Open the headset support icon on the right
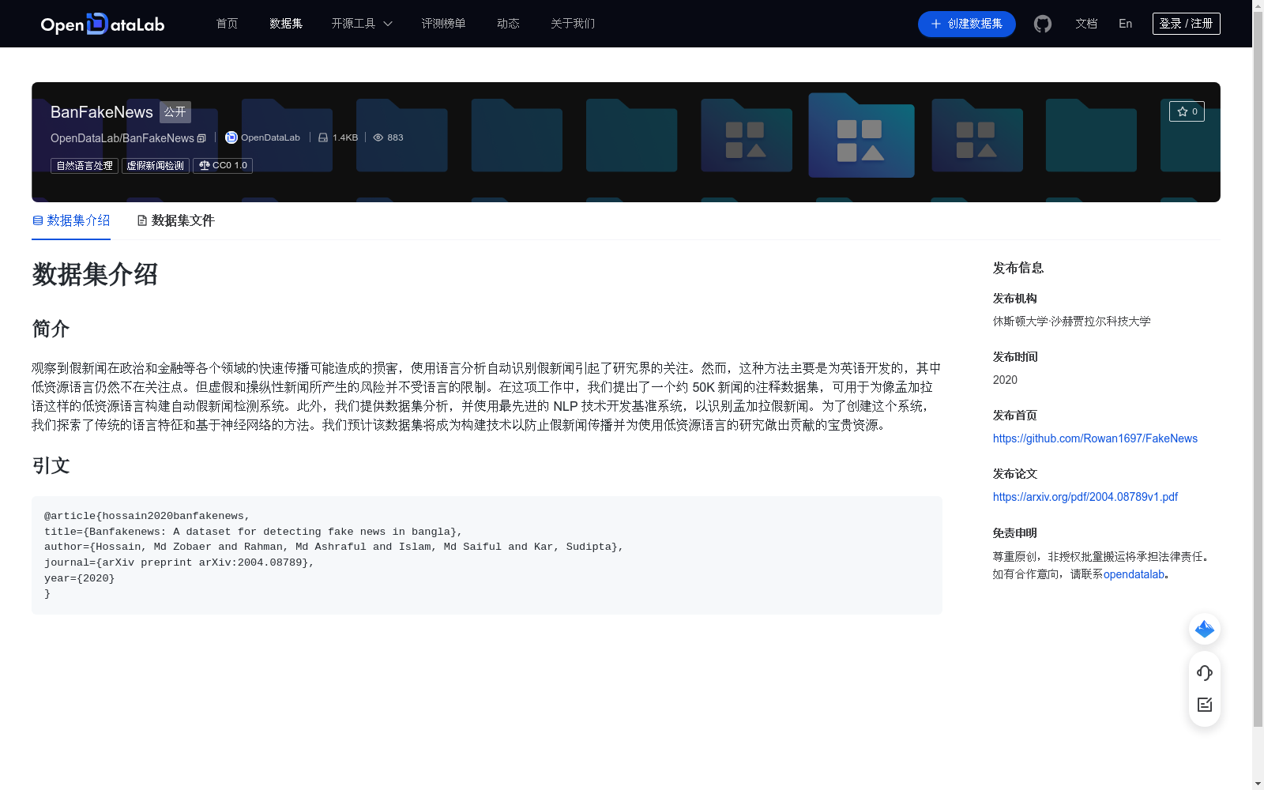Image resolution: width=1264 pixels, height=790 pixels. [x=1204, y=673]
